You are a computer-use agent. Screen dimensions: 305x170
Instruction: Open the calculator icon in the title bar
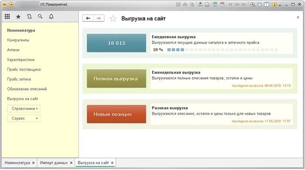tap(215, 4)
